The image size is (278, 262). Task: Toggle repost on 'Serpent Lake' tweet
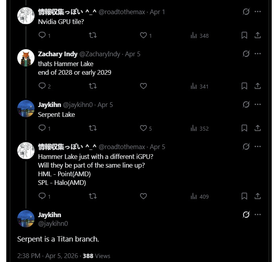pos(93,128)
